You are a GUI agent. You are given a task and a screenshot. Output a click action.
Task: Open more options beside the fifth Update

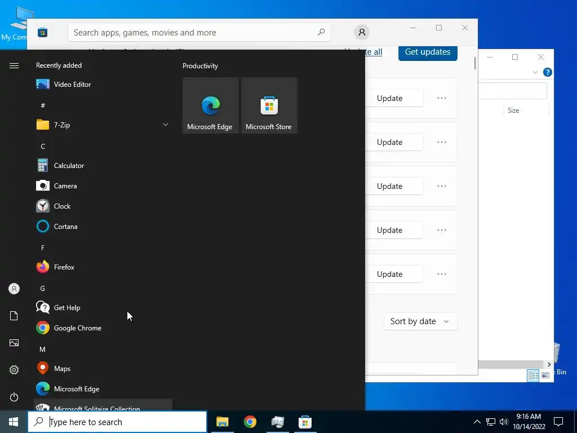pyautogui.click(x=442, y=275)
